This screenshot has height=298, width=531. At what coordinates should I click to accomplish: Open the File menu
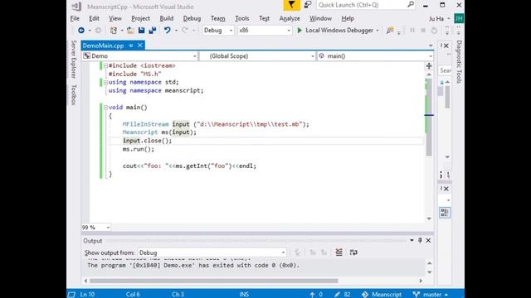(75, 18)
